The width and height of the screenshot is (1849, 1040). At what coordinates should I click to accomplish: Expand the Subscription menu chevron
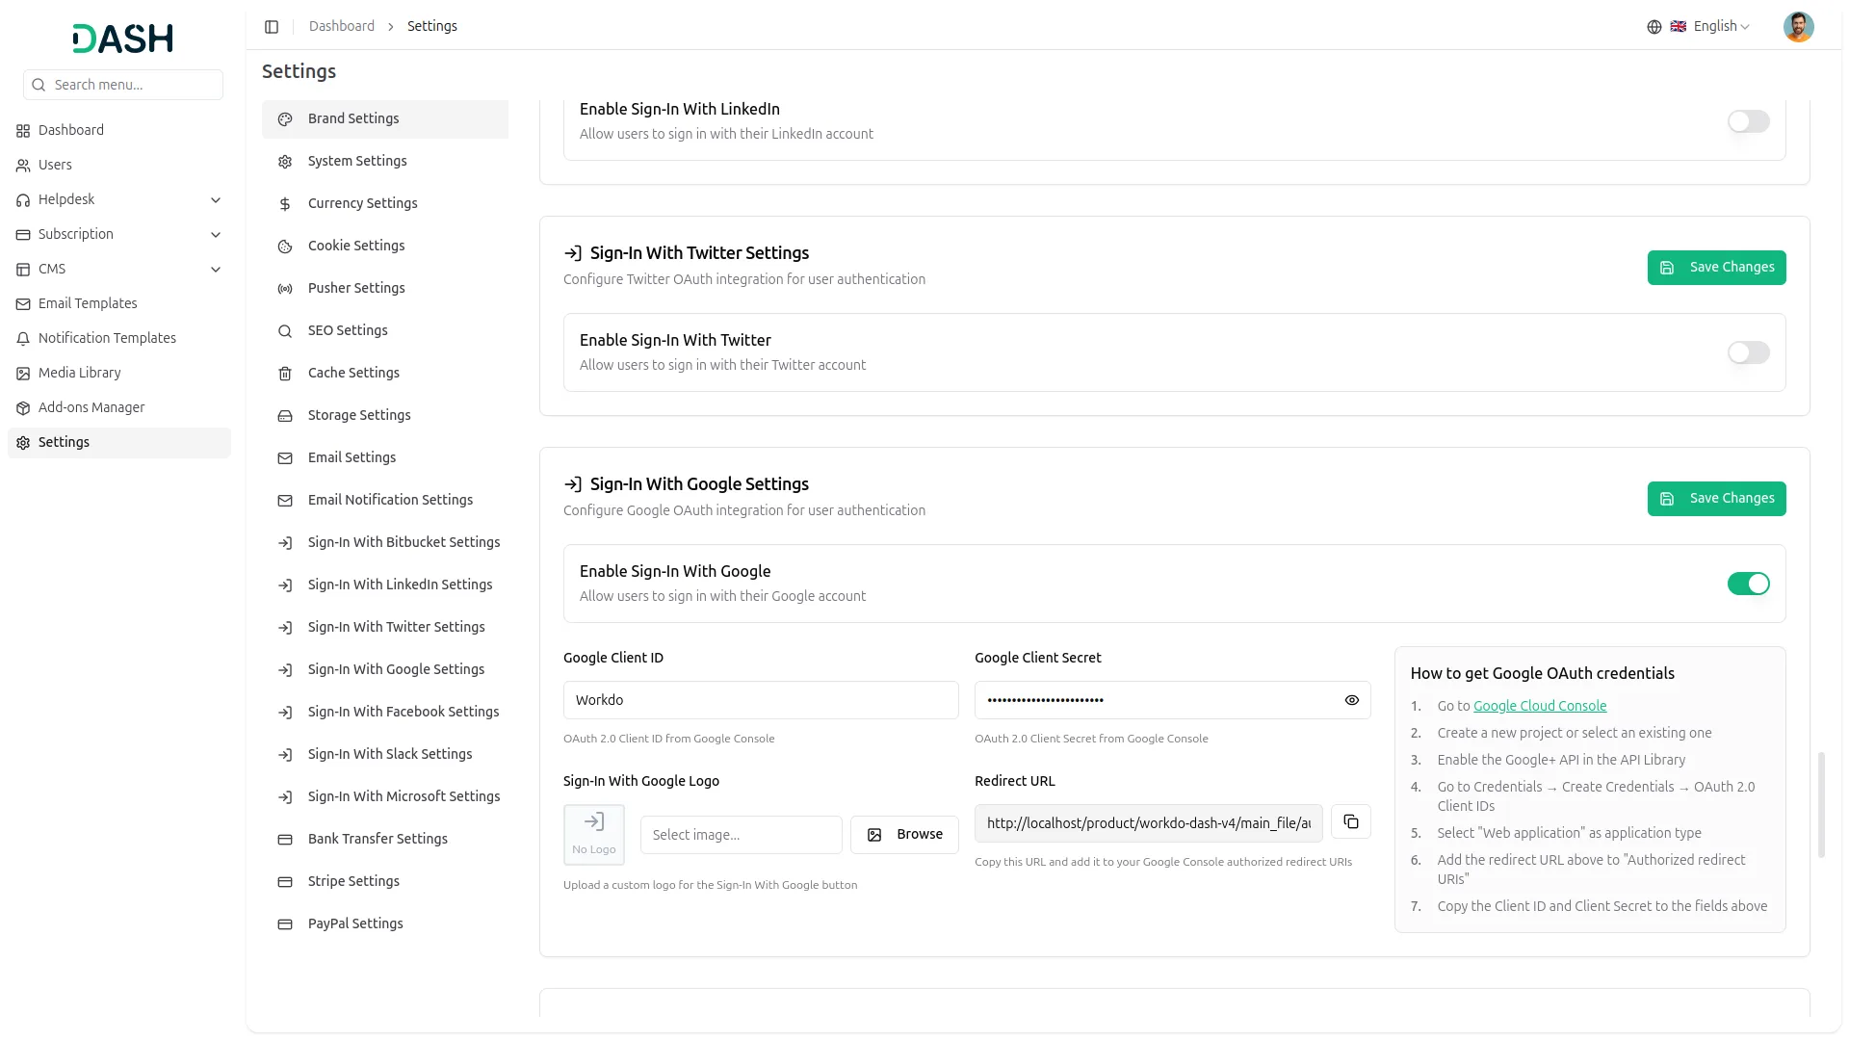pos(216,235)
